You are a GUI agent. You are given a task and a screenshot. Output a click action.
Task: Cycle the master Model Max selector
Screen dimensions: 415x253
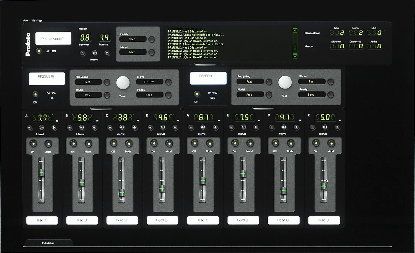click(x=152, y=52)
